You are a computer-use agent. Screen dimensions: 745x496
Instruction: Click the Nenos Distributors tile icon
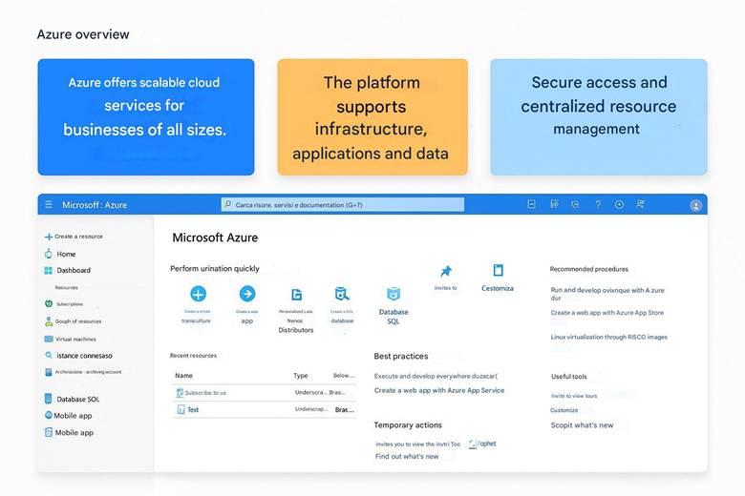[x=296, y=295]
